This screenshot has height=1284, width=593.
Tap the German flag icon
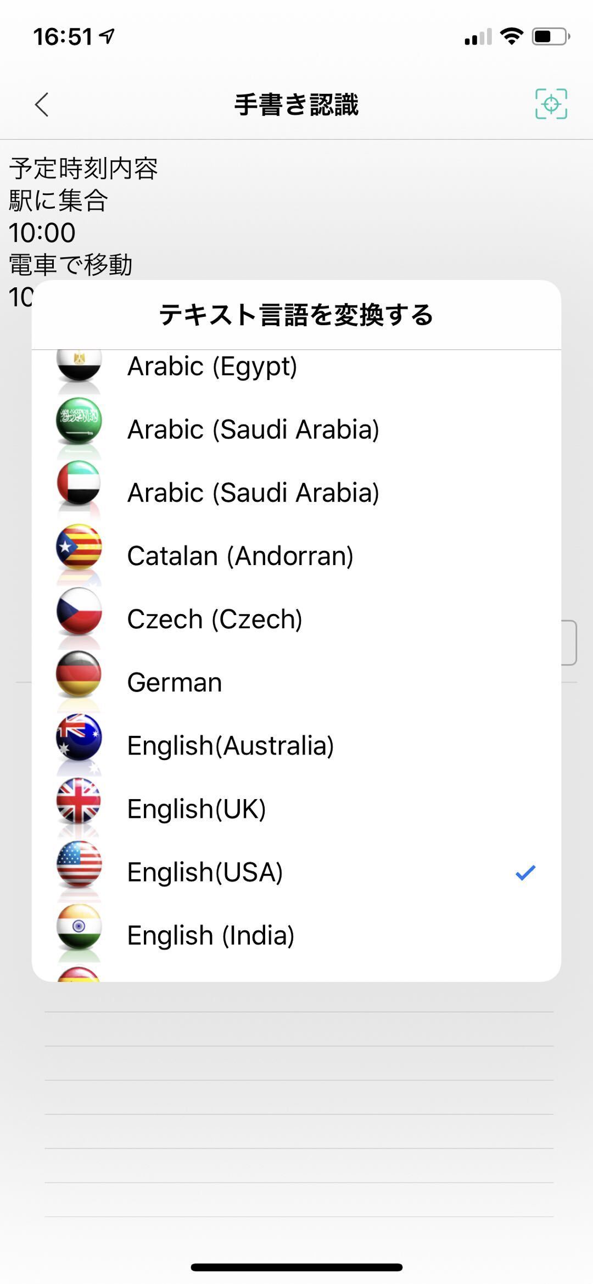tap(79, 674)
